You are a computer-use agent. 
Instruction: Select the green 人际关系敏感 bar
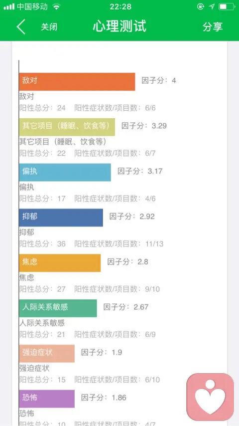[58, 308]
